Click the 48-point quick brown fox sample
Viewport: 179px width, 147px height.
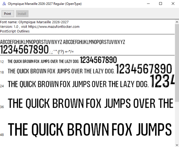tap(90, 129)
